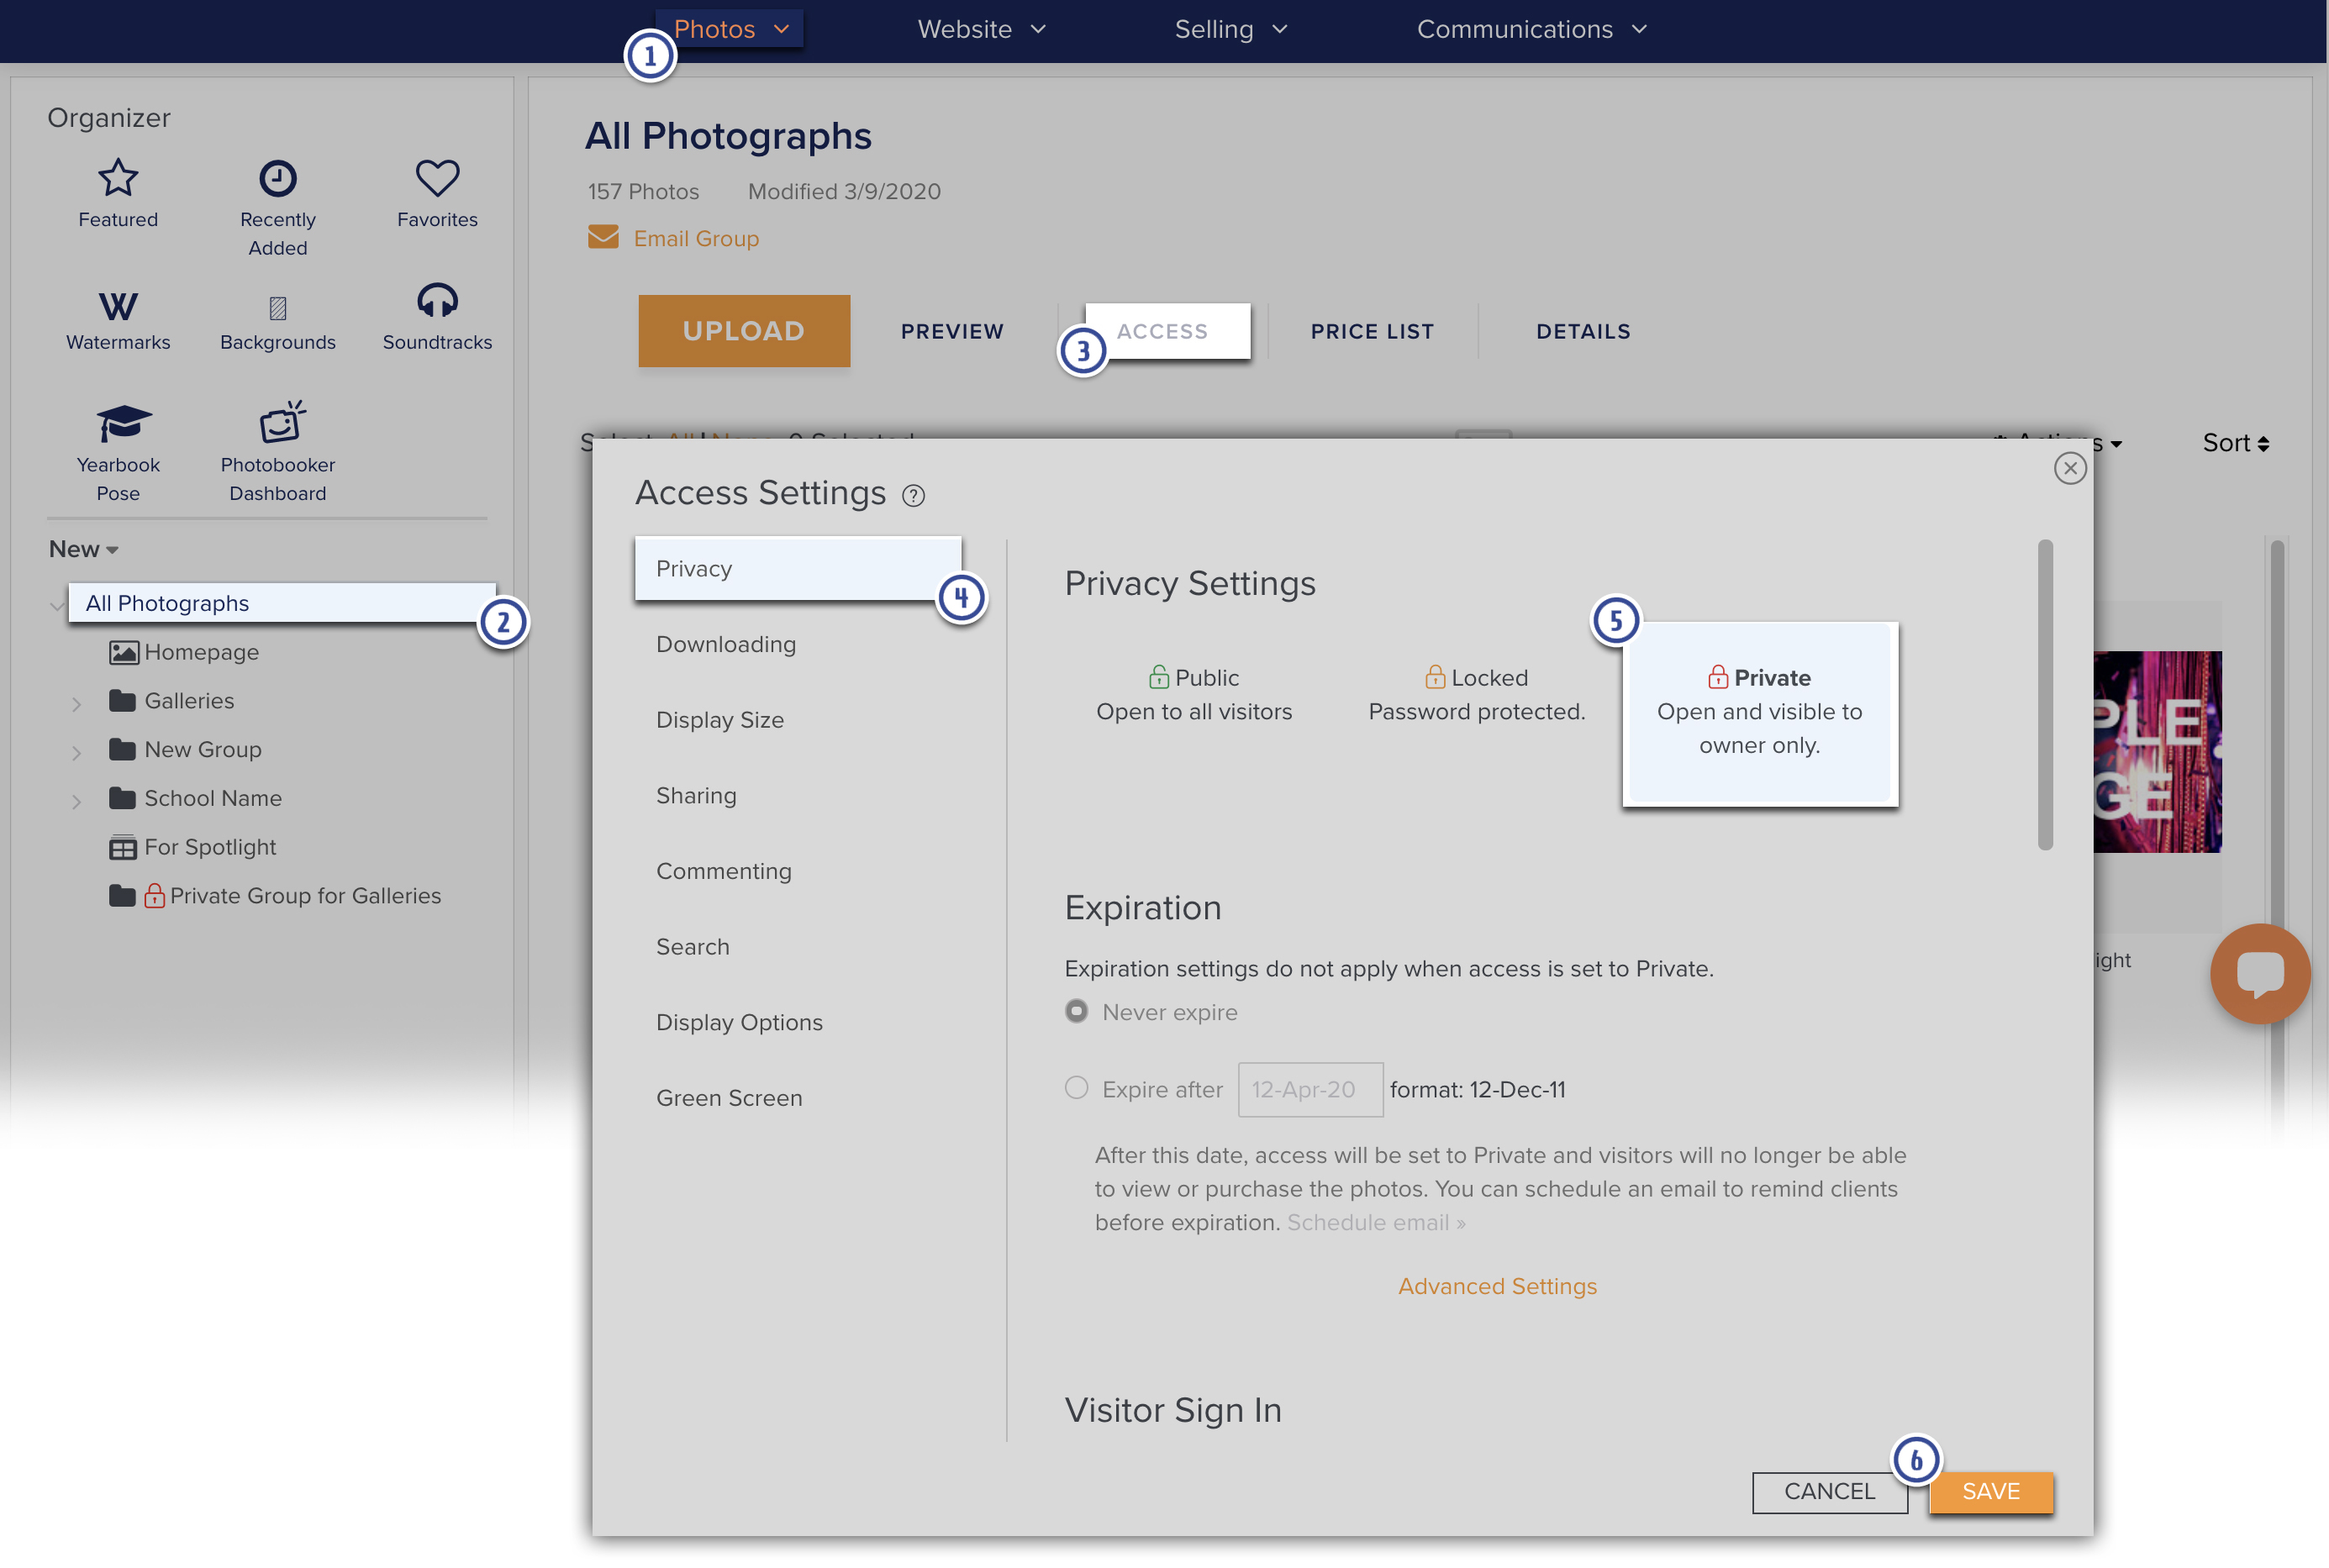Click the Upload button
The width and height of the screenshot is (2329, 1568).
[x=744, y=331]
